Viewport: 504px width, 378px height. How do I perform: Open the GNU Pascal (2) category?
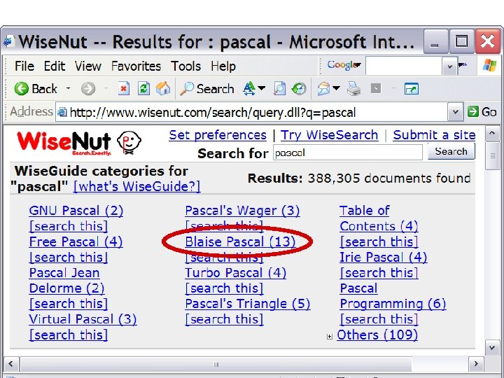pos(76,211)
